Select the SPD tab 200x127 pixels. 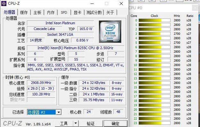[x=64, y=12]
